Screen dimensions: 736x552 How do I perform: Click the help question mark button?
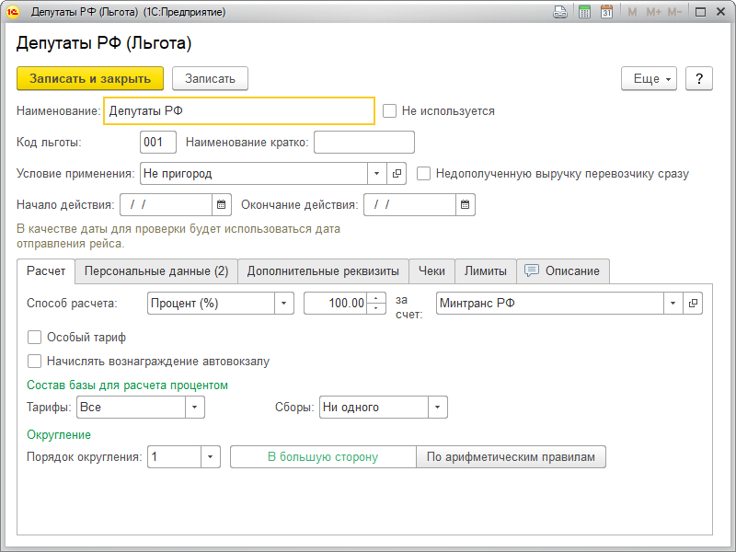pos(699,79)
